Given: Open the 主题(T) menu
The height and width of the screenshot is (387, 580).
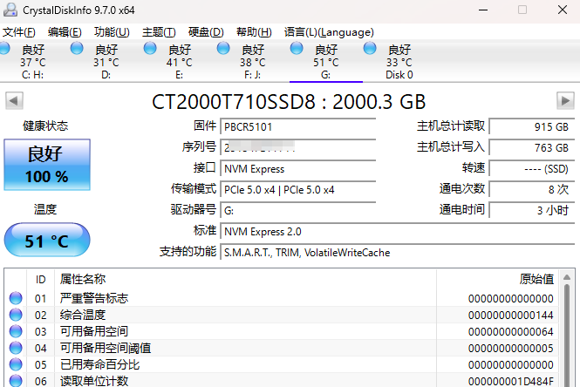Looking at the screenshot, I should click(x=159, y=32).
